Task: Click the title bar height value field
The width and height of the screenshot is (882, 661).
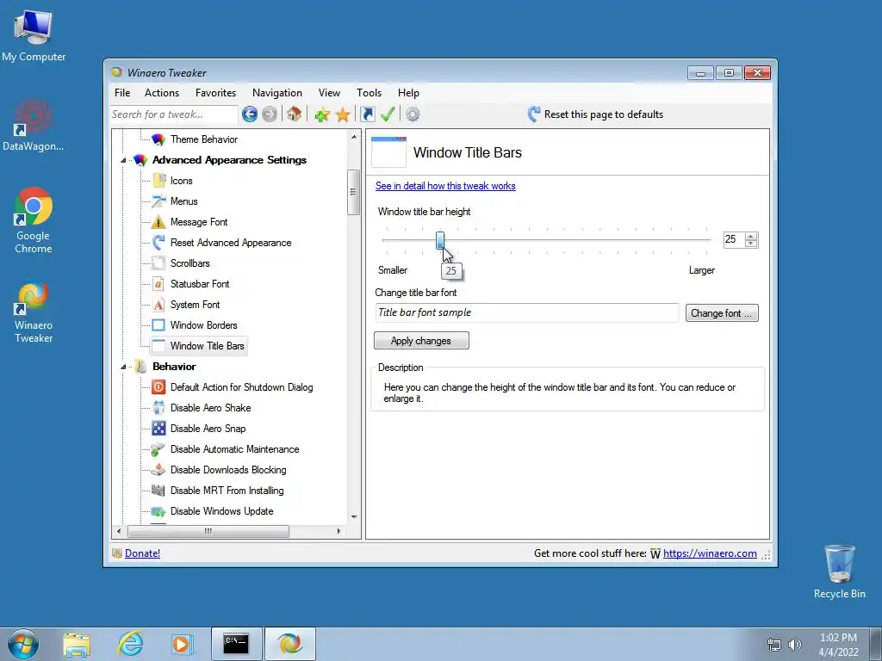Action: click(734, 239)
